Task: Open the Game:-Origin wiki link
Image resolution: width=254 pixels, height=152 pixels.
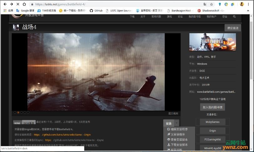Action: point(62,135)
